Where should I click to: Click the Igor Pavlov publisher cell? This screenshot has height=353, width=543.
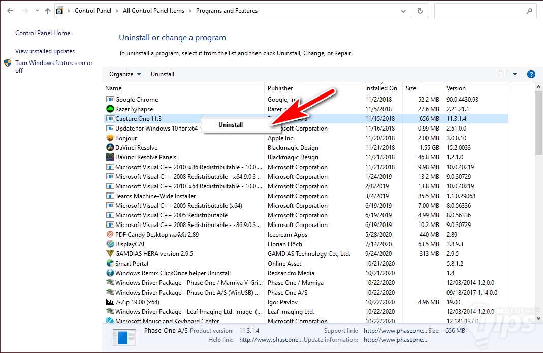coord(282,302)
